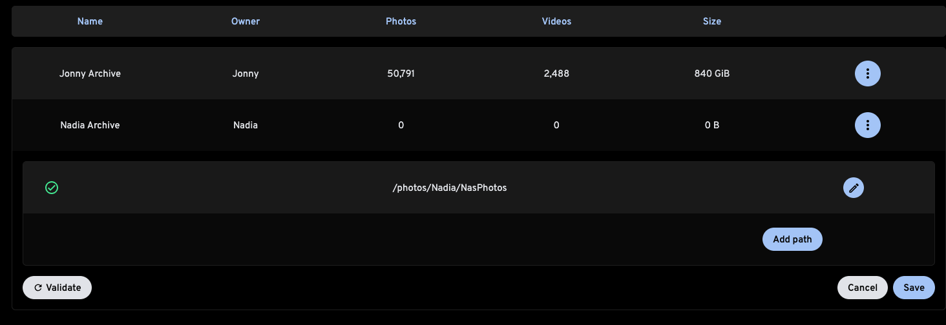Click the Photos column header
Viewport: 946px width, 325px height.
coord(401,21)
